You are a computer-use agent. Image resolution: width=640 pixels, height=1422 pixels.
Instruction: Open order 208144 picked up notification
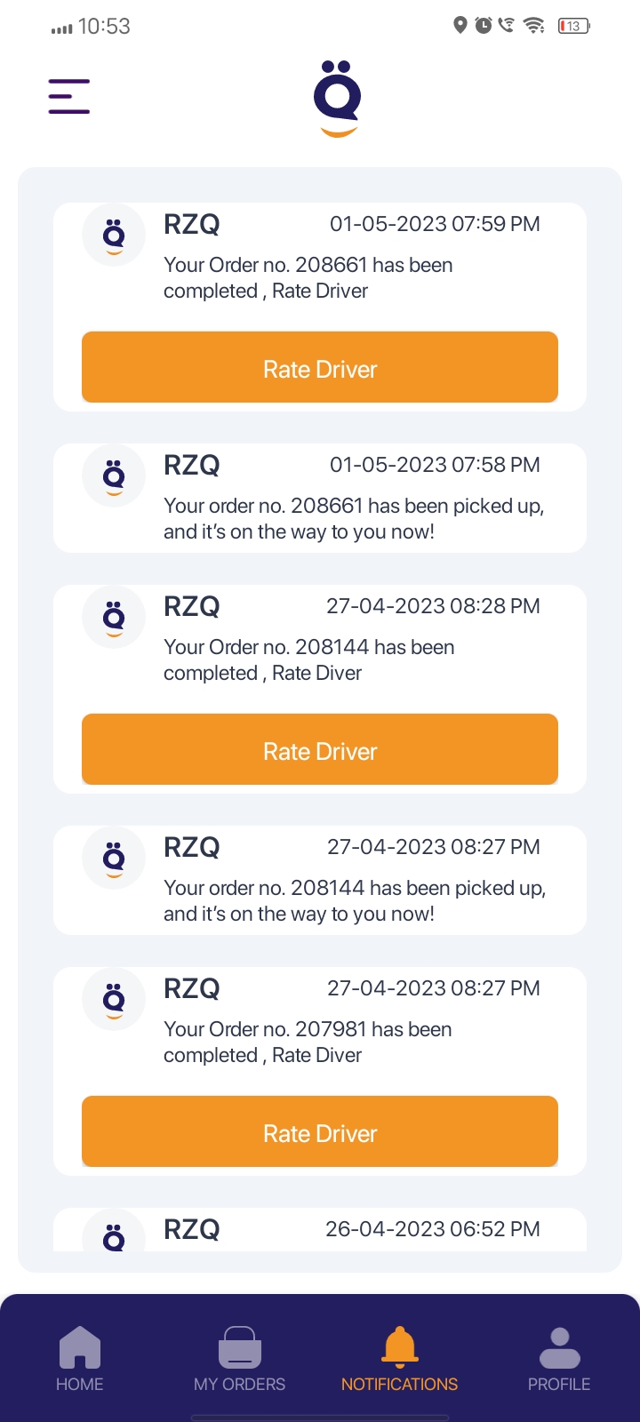click(354, 900)
